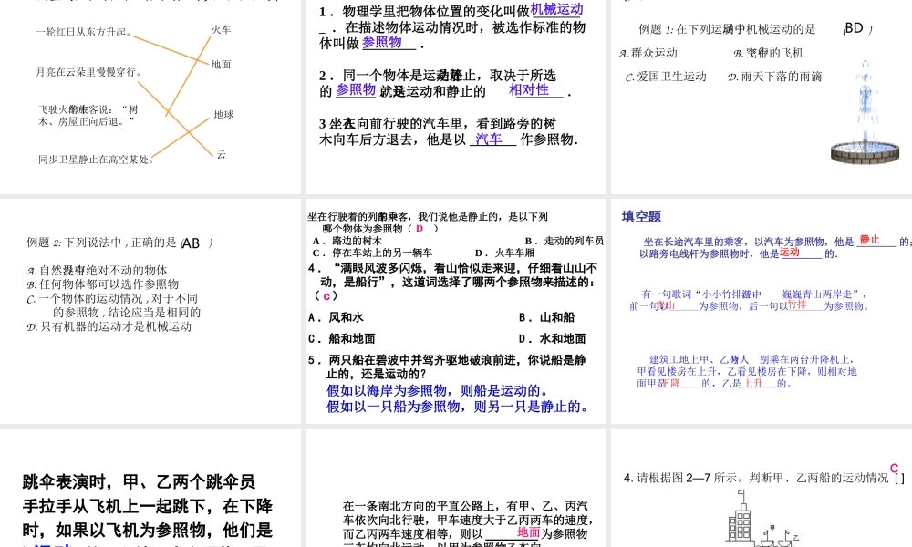Open the 填空题 slide
Screen dimensions: 912x547
[x=762, y=312]
